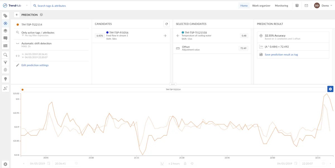Remove TM-TSP-TI121518 from selected candidates
Viewport: 335px width, 168px height.
tap(178, 36)
